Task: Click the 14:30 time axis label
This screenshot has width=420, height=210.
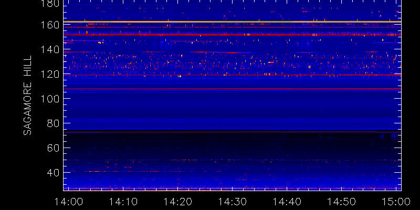Action: [232, 202]
